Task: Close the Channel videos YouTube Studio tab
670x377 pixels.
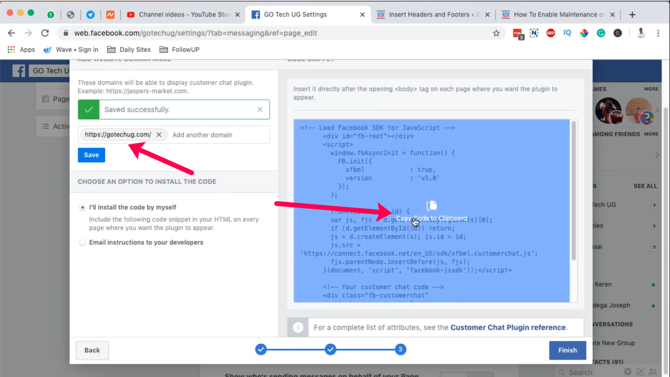Action: click(x=237, y=15)
